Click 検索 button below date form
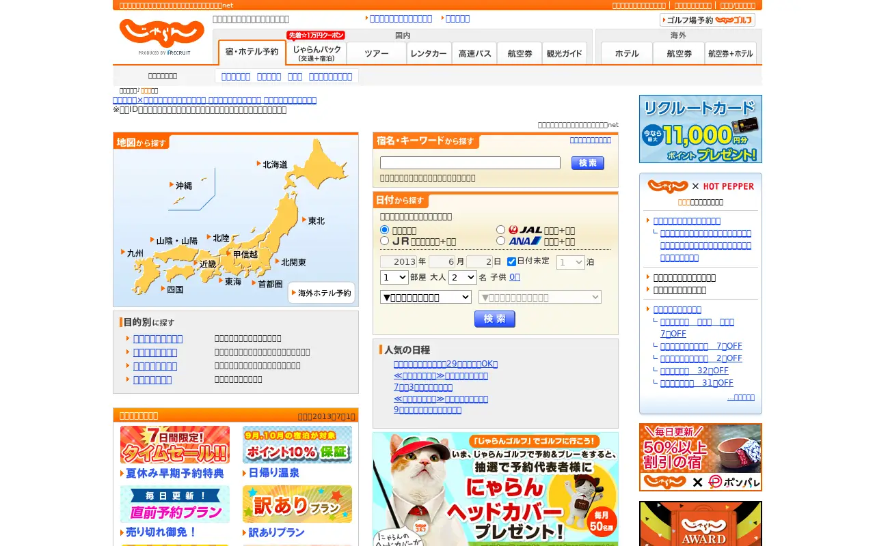 tap(495, 319)
